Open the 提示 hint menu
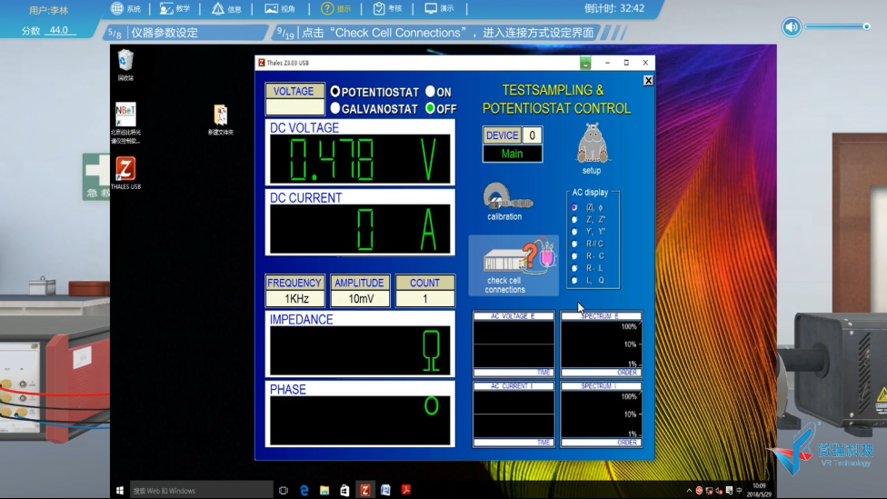887x499 pixels. pos(335,8)
